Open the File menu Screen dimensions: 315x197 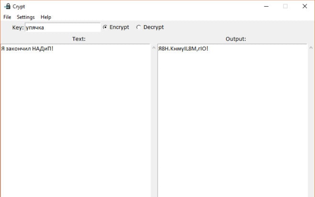click(x=7, y=17)
